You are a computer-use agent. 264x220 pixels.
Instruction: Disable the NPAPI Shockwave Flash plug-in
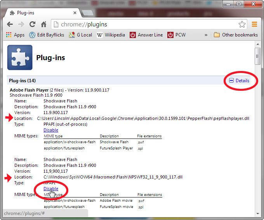click(x=51, y=189)
